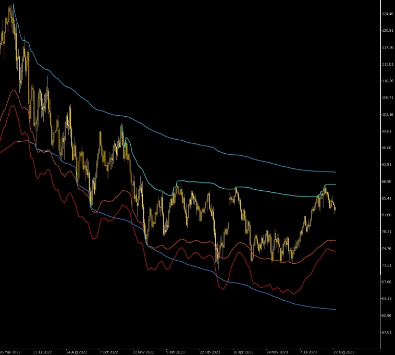Select the 22 Nov 2022 time axis label
395x355 pixels.
(143, 352)
